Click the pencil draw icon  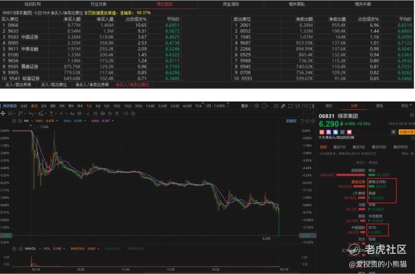click(x=283, y=106)
